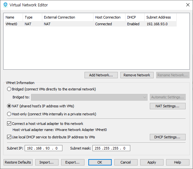Click the Export button
The height and width of the screenshot is (169, 193).
[73, 162]
